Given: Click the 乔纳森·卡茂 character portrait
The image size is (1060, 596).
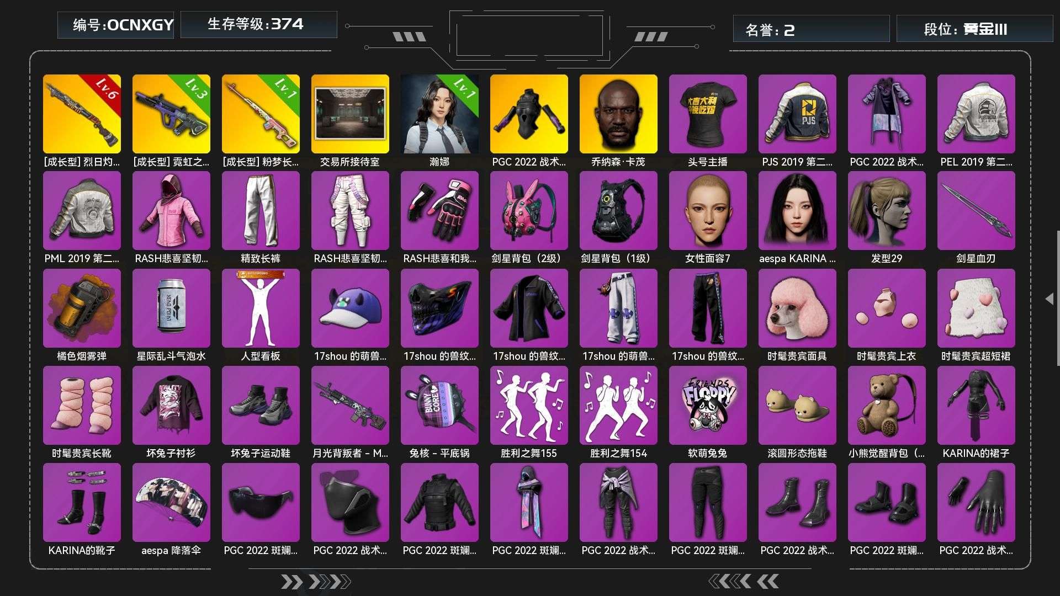Looking at the screenshot, I should coord(618,114).
